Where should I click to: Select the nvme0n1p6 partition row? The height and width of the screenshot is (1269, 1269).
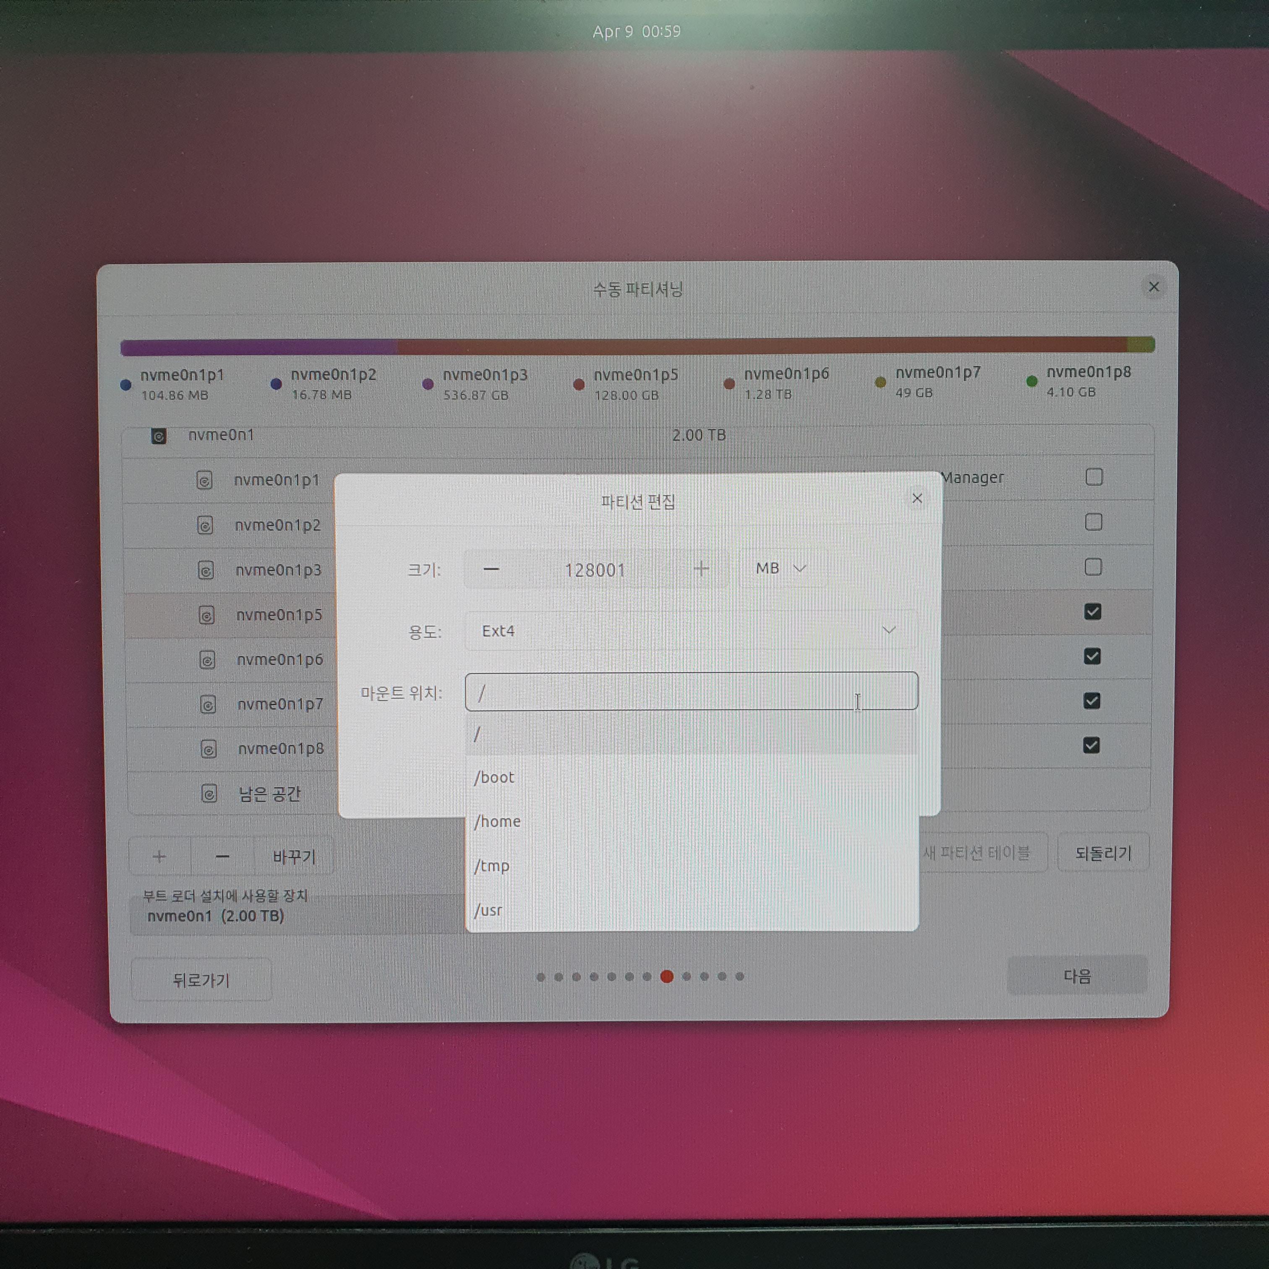(x=230, y=660)
